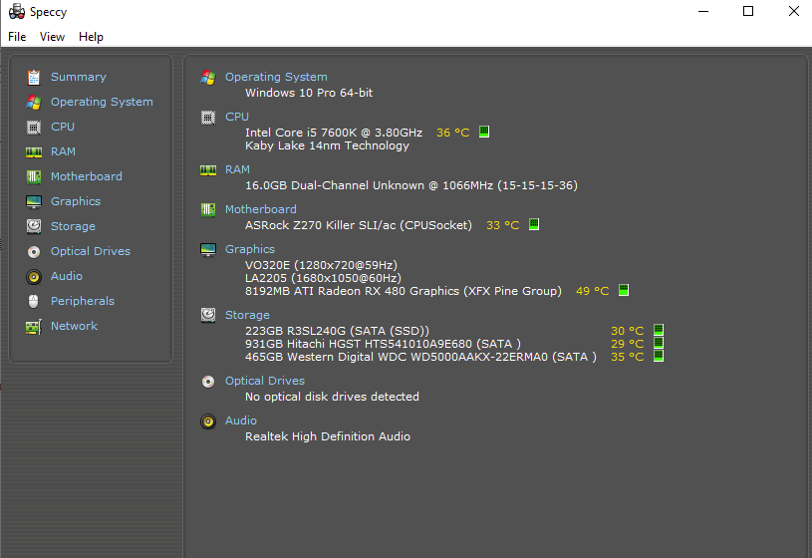Click the Storage heading link in summary
This screenshot has height=558, width=812.
tap(247, 315)
